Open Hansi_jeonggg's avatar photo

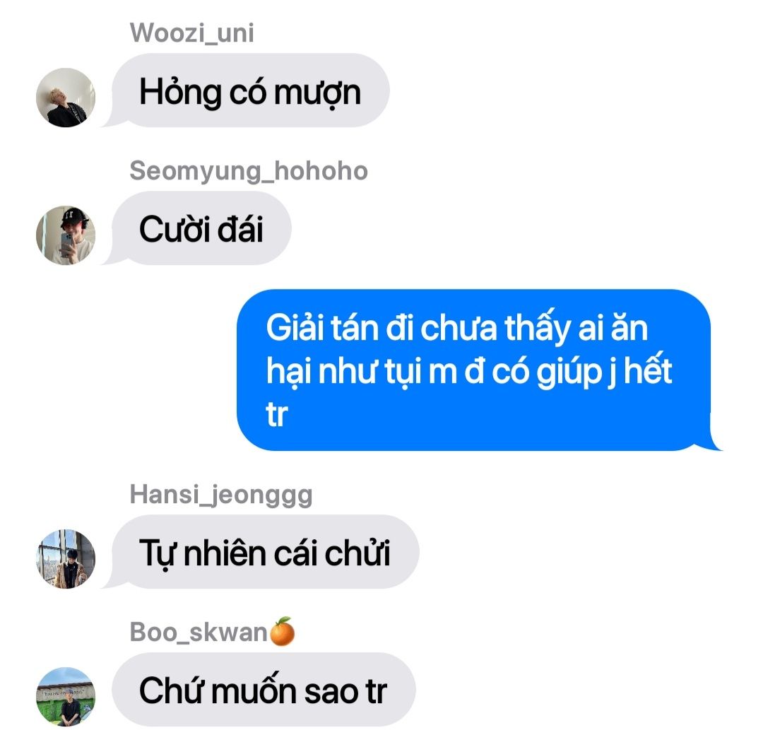(66, 559)
